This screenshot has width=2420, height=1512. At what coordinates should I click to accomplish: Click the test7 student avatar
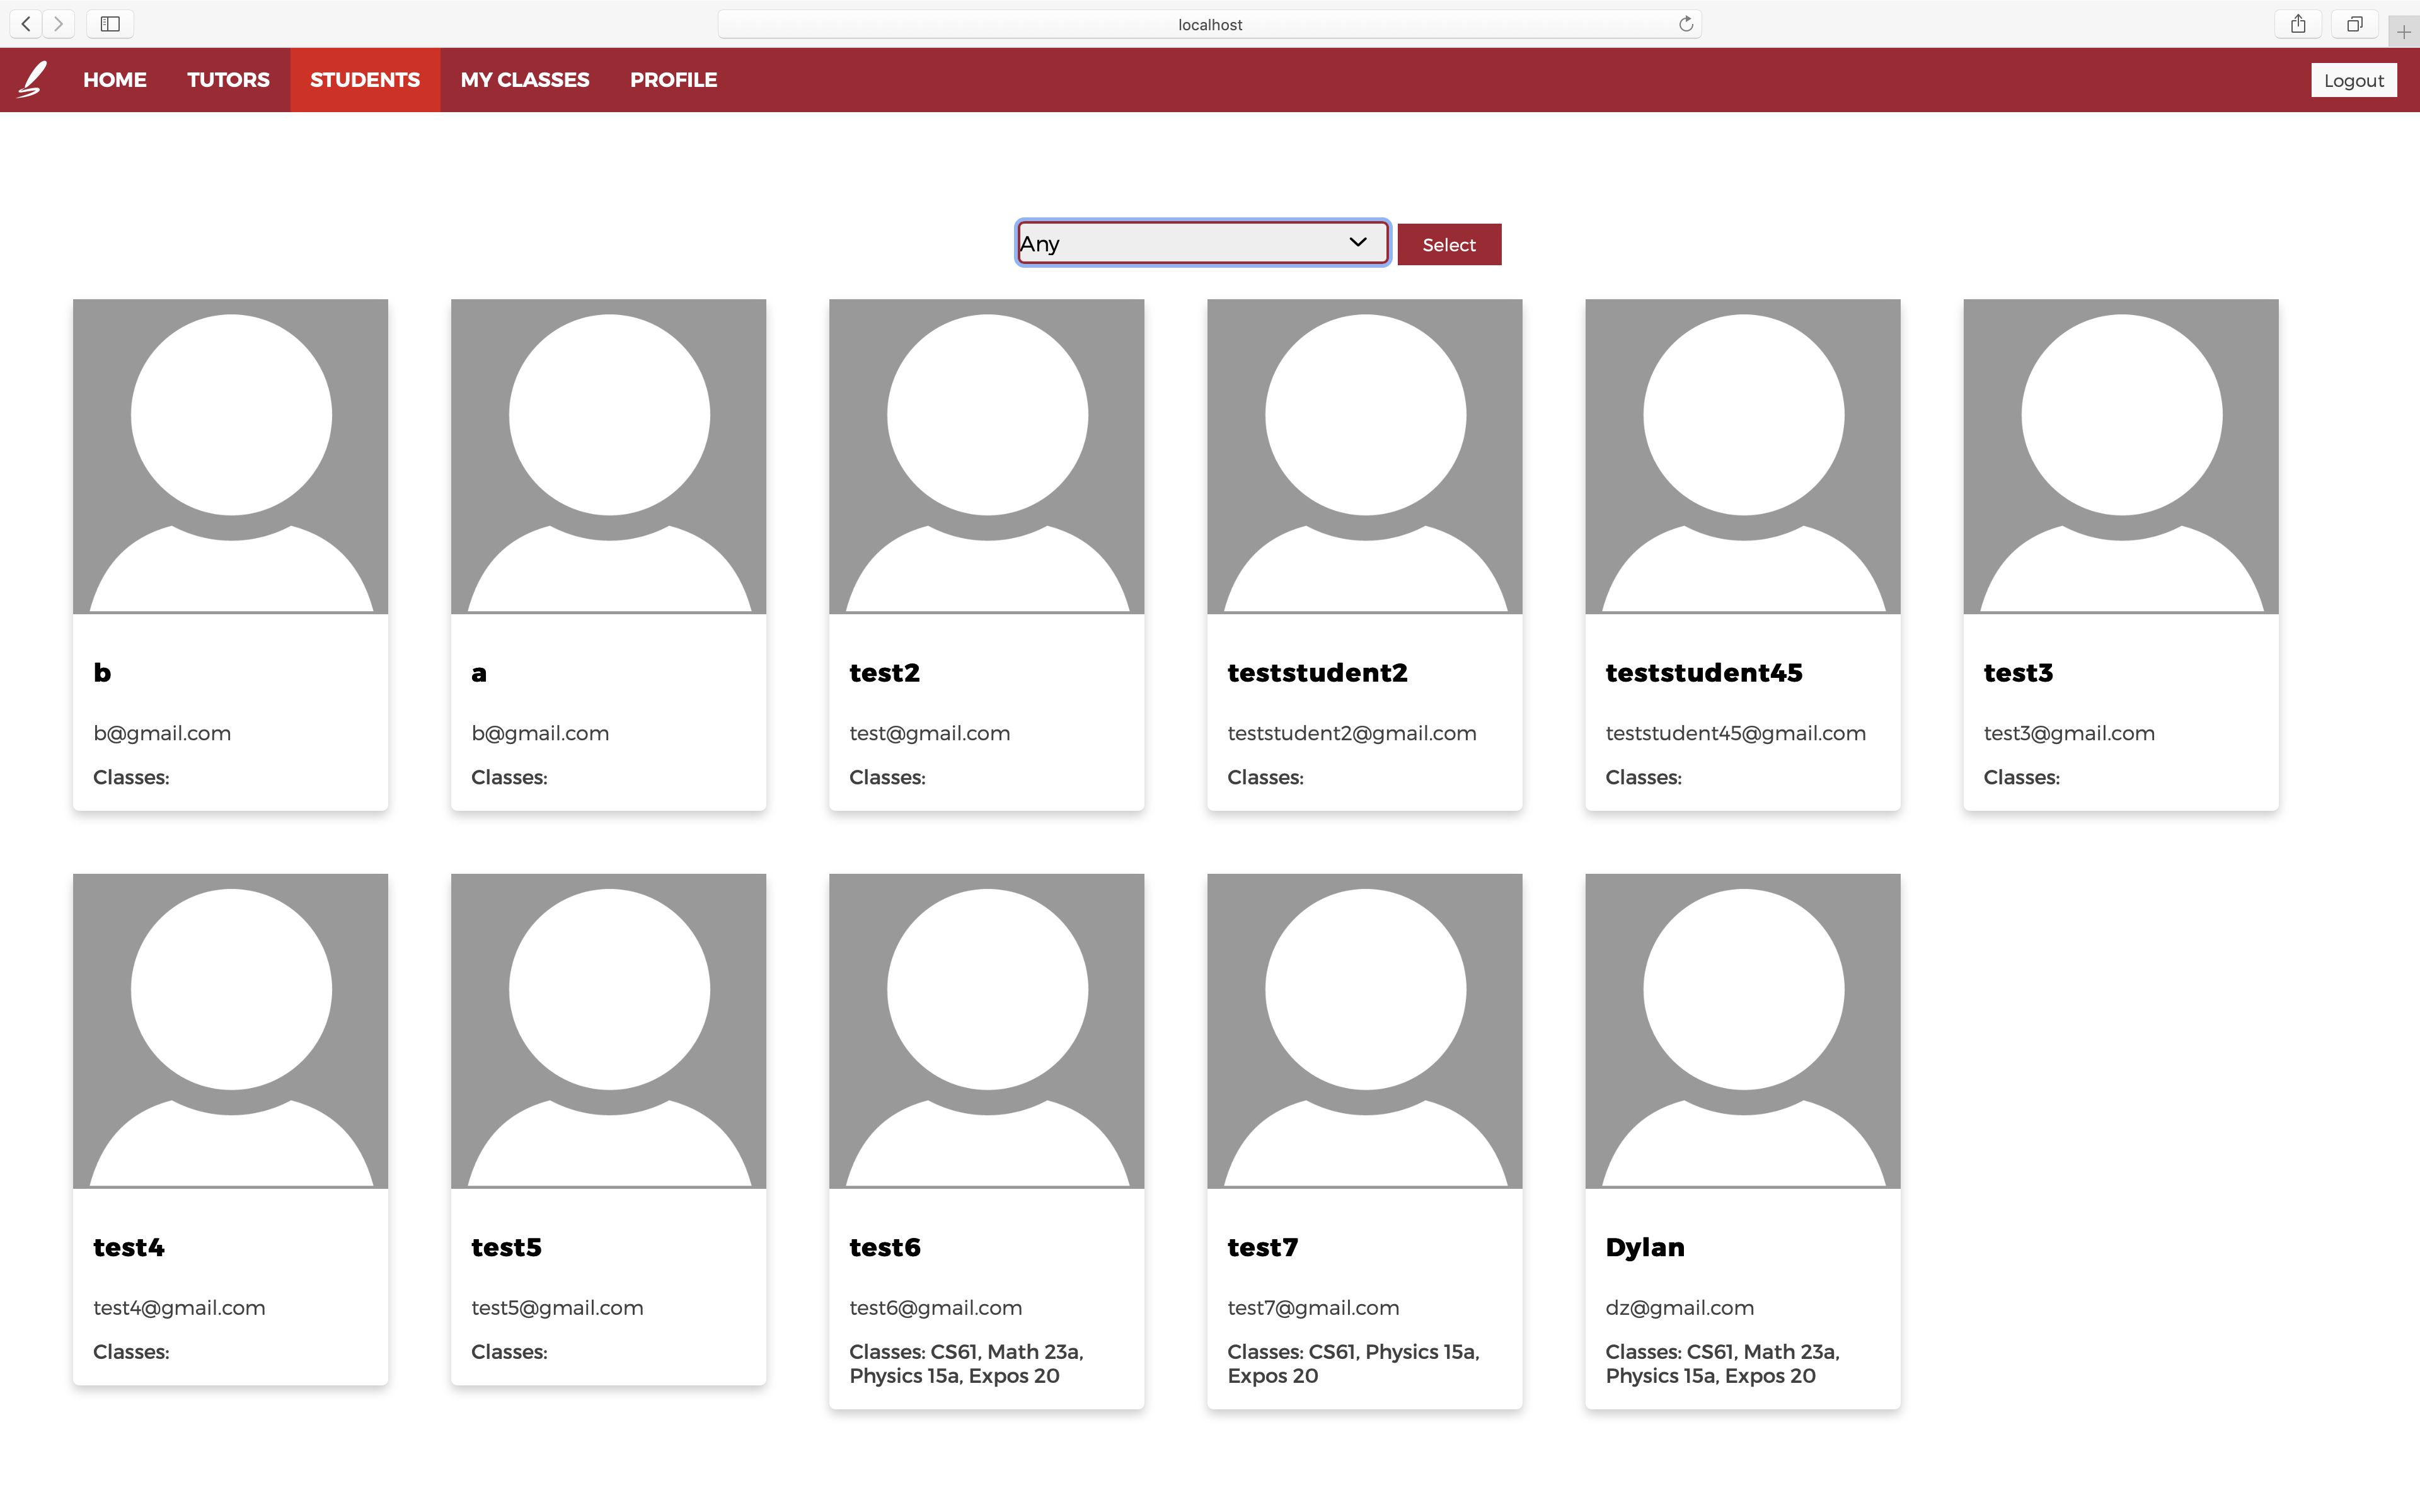[x=1364, y=1030]
